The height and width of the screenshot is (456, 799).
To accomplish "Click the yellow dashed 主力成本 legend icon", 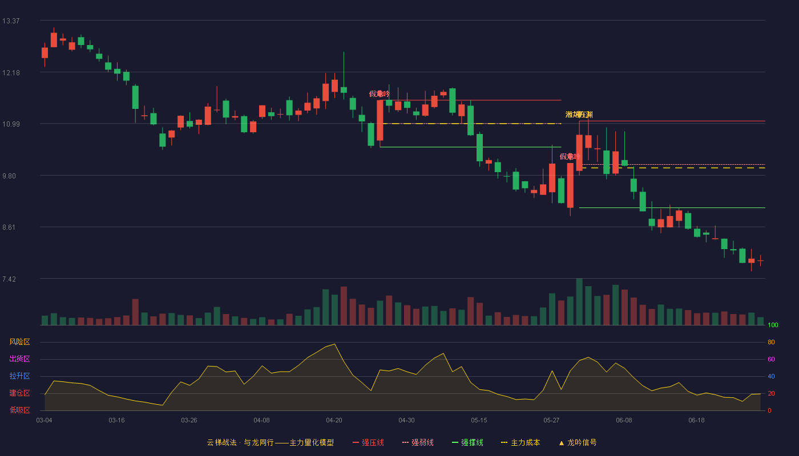I will click(504, 442).
